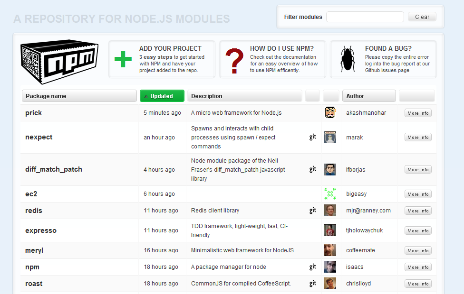Open bigeasy's green pattern avatar

pos(330,194)
